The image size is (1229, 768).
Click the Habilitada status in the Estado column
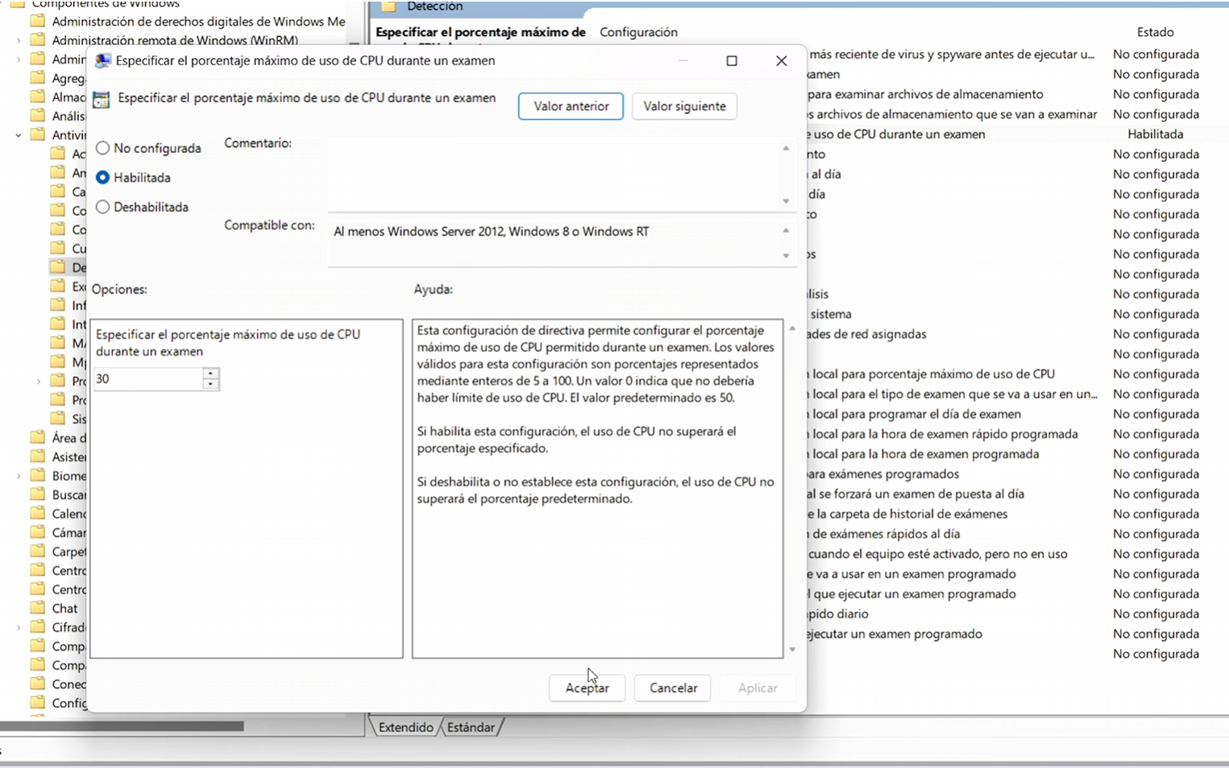[x=1155, y=134]
